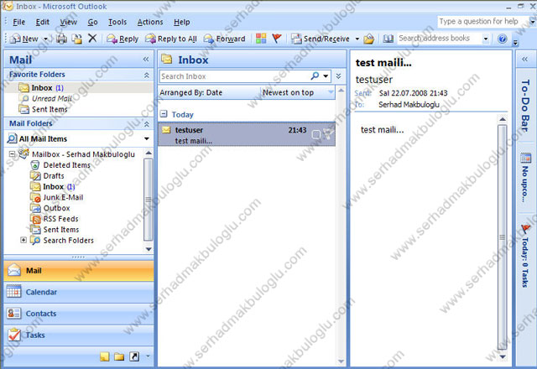Open the Deleted Items folder
Screen dimensions: 537x369
[60, 165]
